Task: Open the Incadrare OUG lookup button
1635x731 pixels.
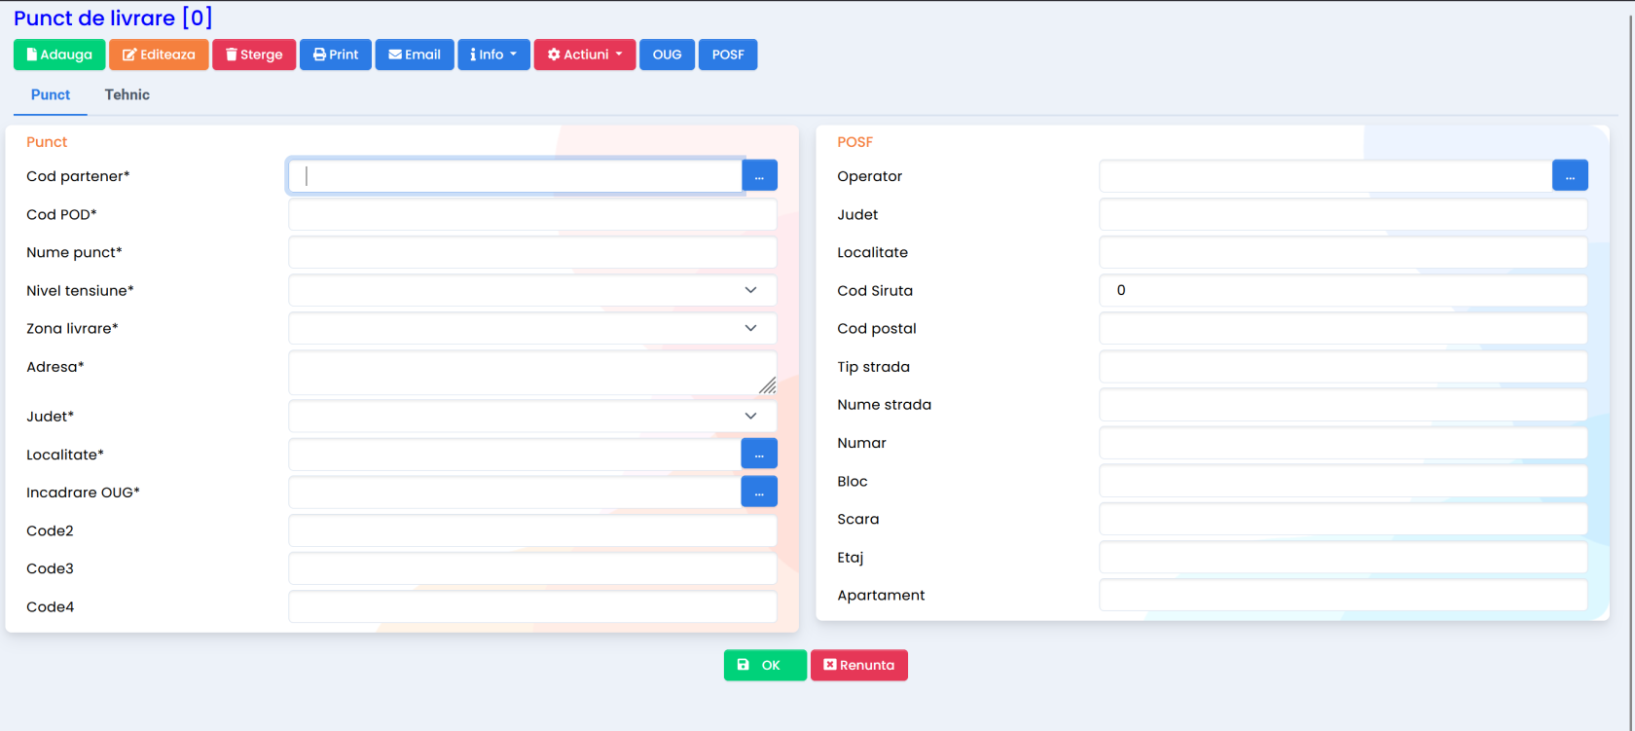Action: pos(759,492)
